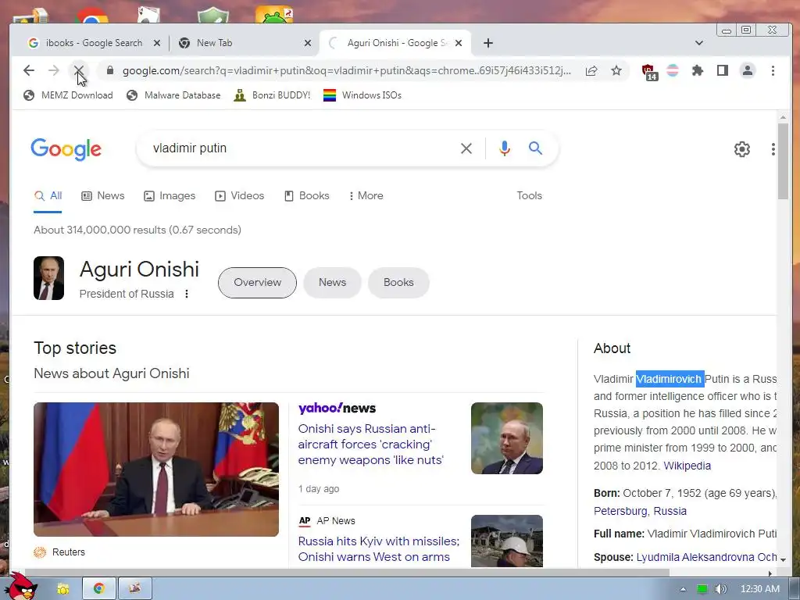This screenshot has height=600, width=800.
Task: Close the New Tab tab
Action: 307,44
